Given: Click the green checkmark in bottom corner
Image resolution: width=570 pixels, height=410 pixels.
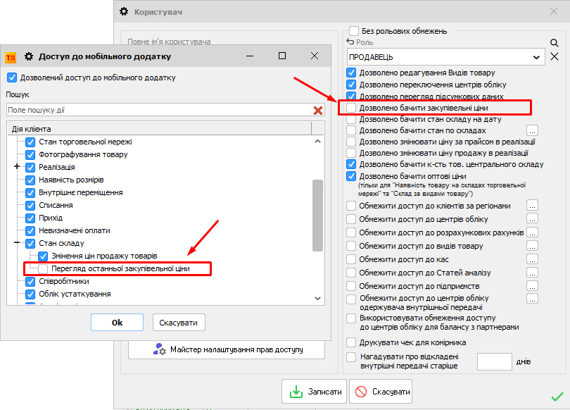Looking at the screenshot, I should [557, 397].
